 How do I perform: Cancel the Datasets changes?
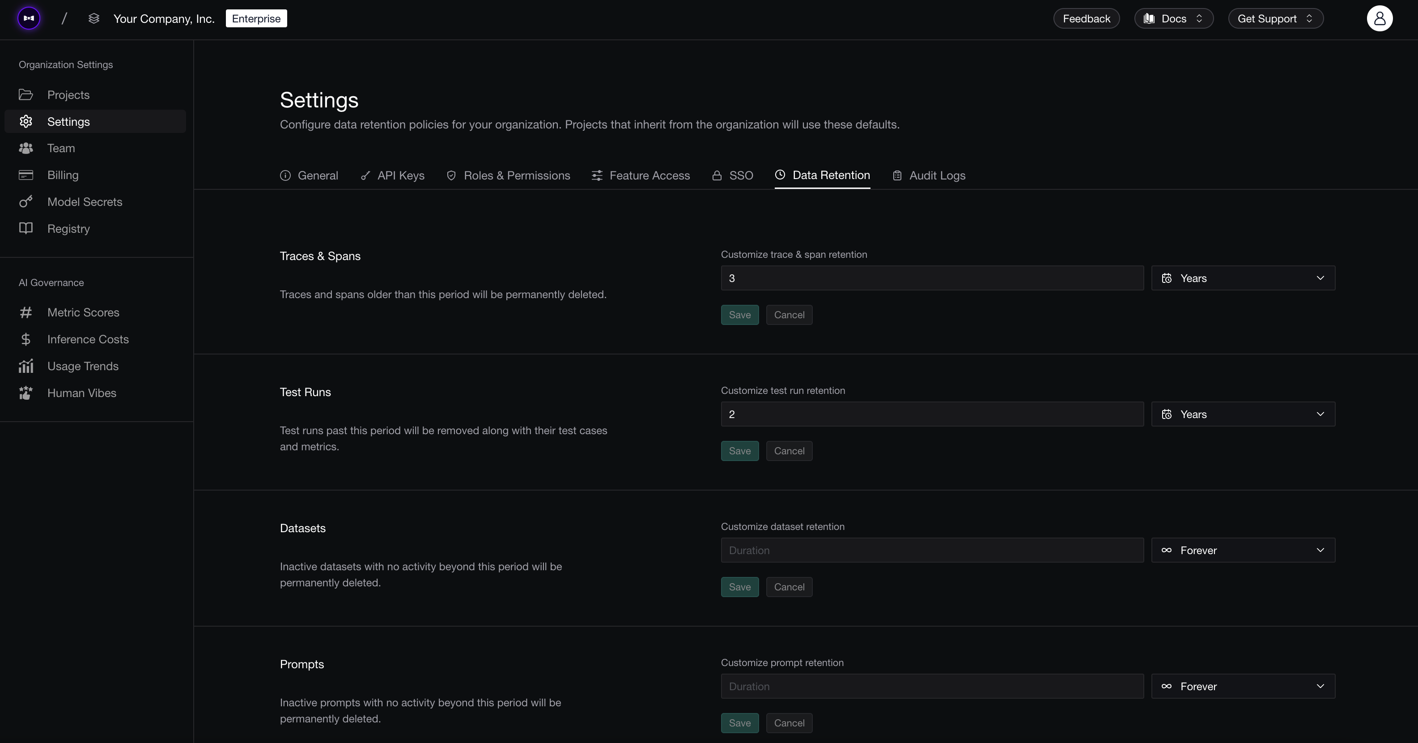click(x=789, y=587)
